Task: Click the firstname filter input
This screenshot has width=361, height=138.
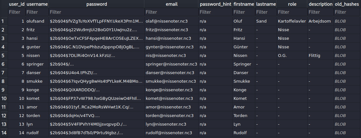Action: 243,12
